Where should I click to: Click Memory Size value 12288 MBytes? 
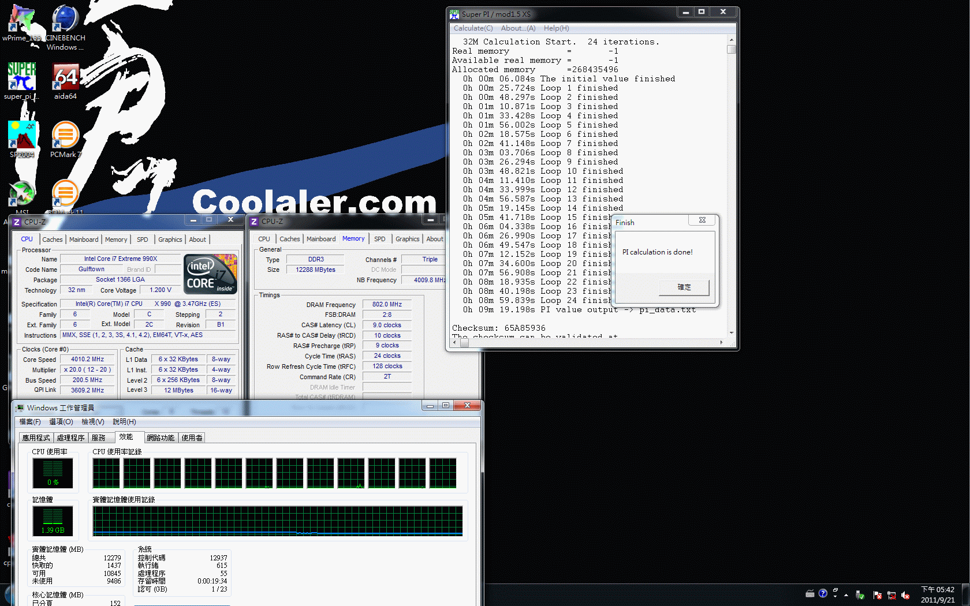click(x=315, y=270)
